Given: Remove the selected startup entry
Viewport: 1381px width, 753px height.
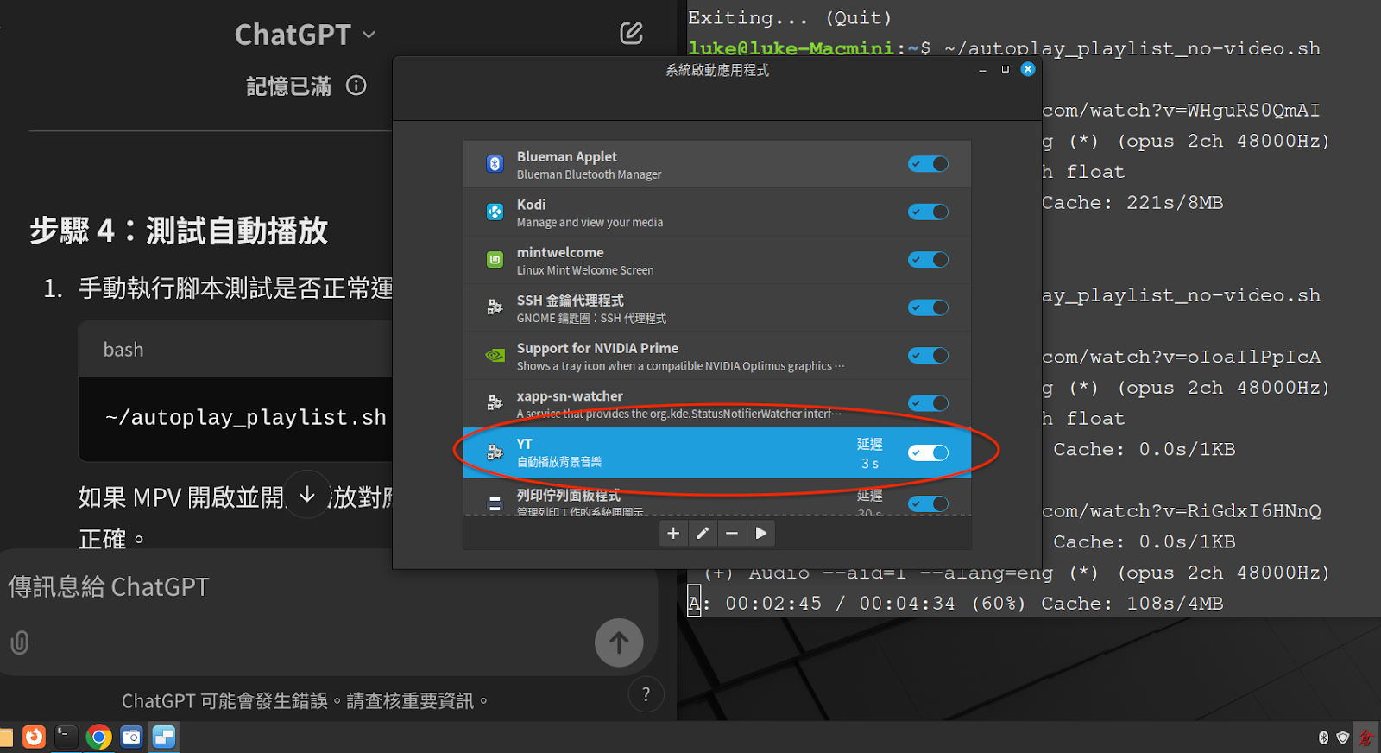Looking at the screenshot, I should (x=732, y=534).
